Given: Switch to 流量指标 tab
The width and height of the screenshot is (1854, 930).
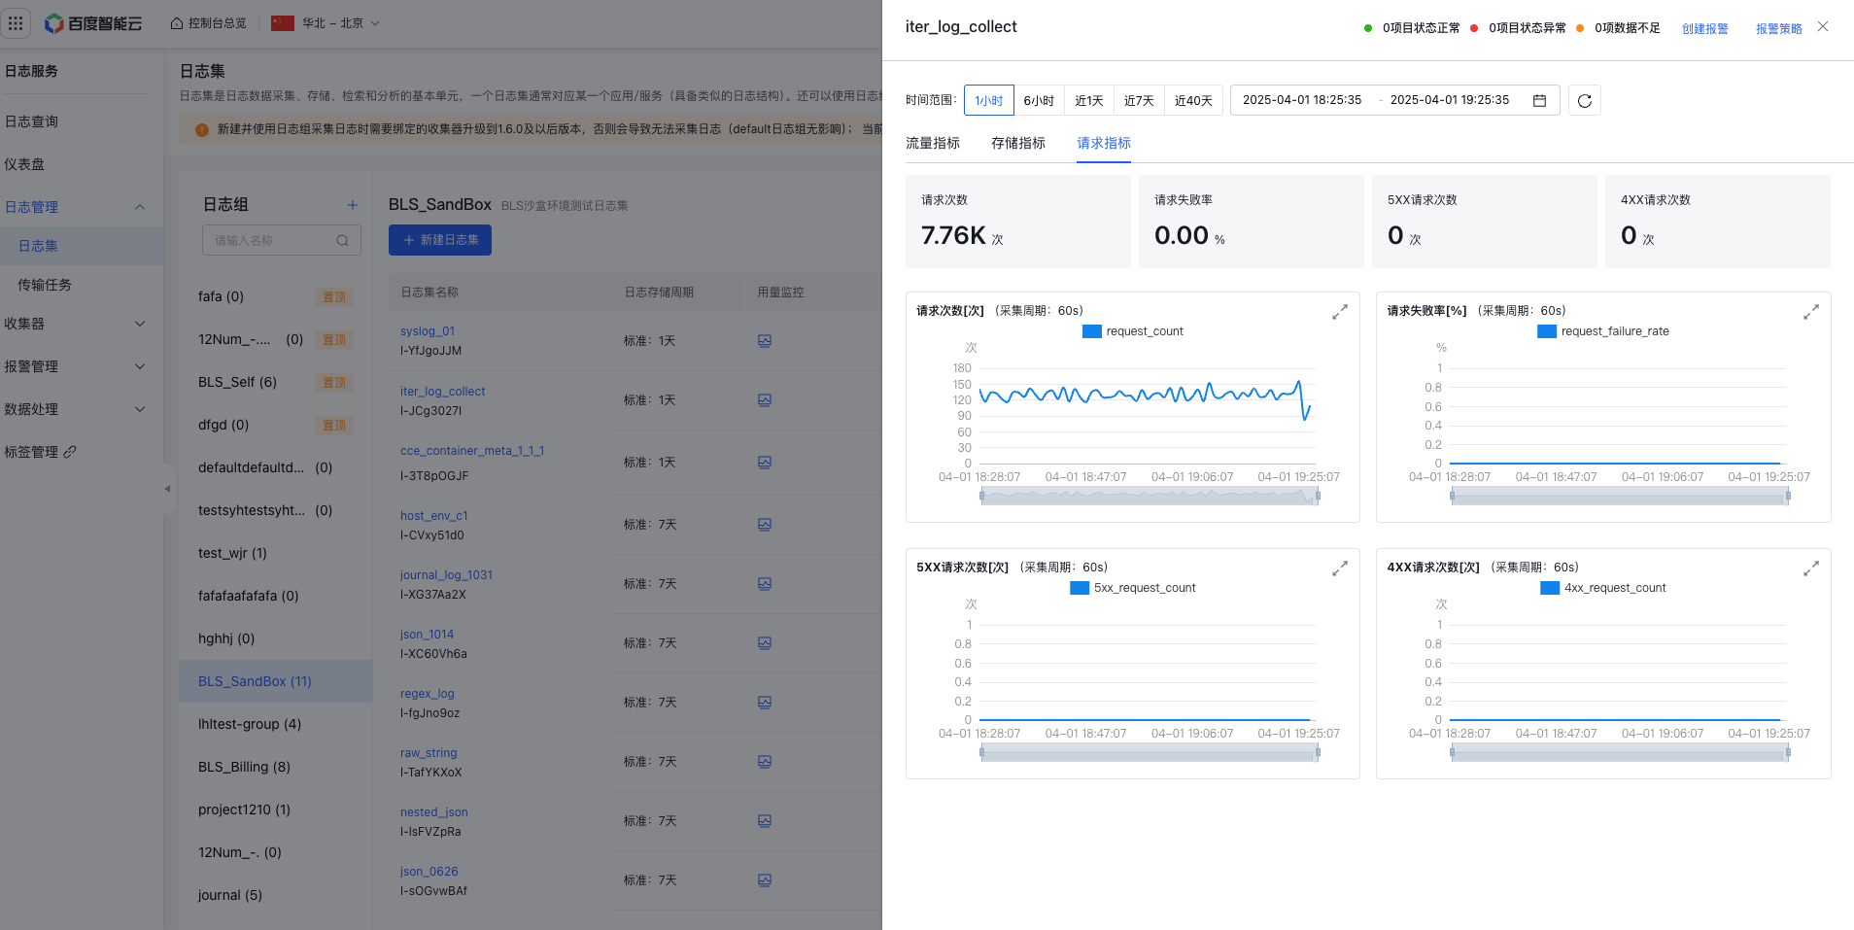Looking at the screenshot, I should coord(933,143).
